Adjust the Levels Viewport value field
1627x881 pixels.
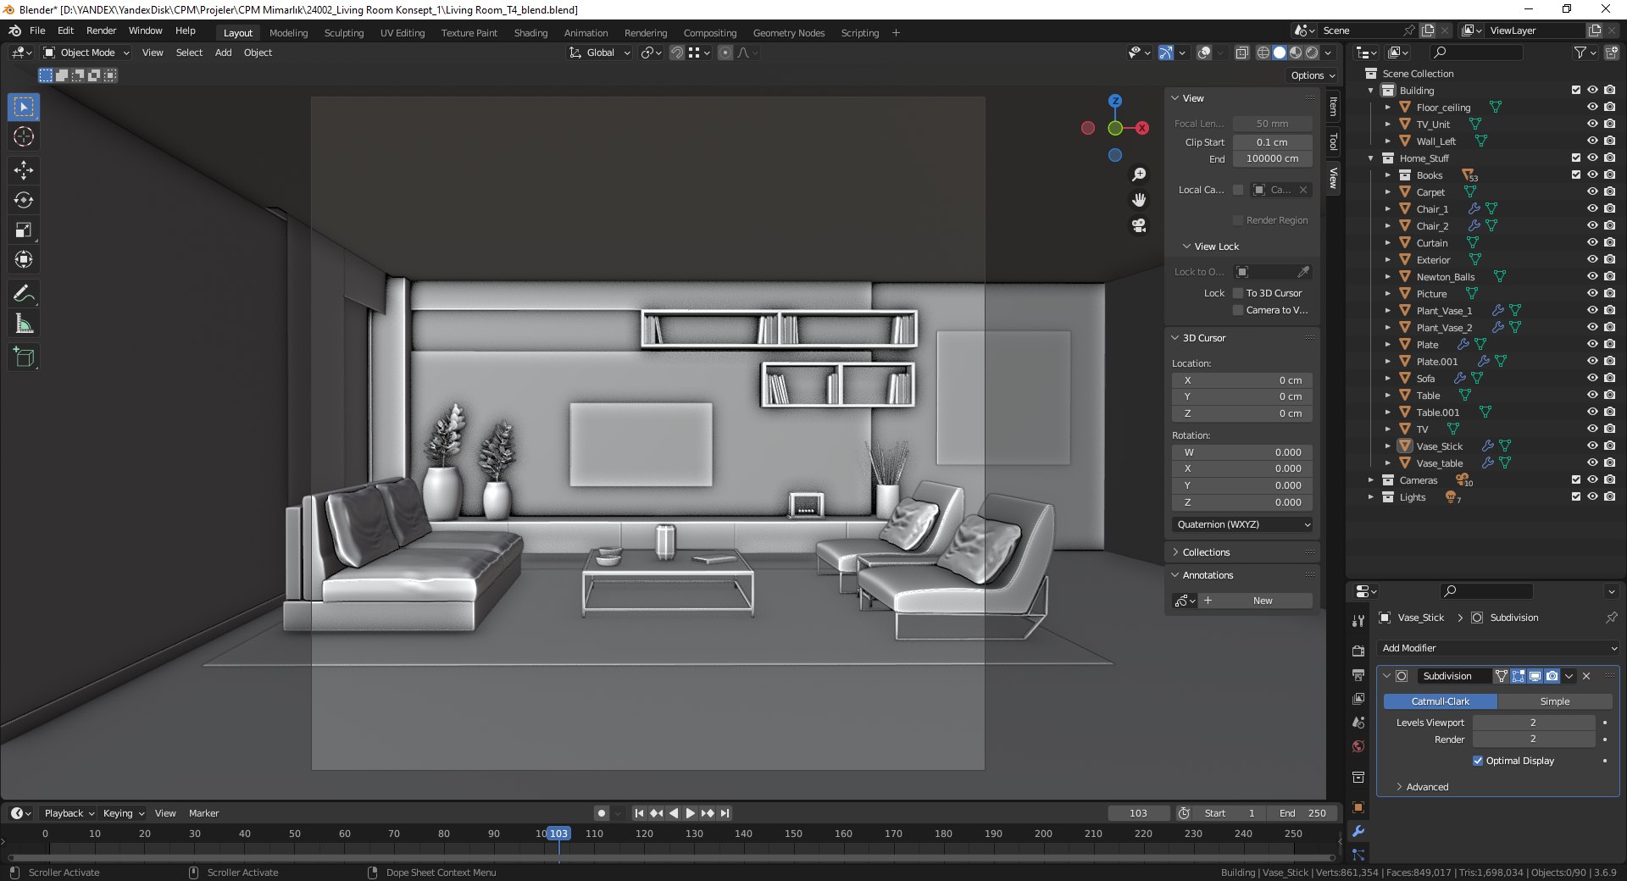tap(1533, 723)
